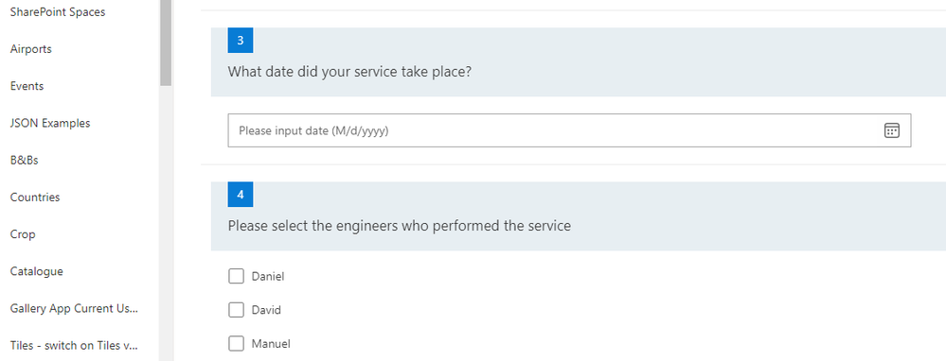Image resolution: width=946 pixels, height=361 pixels.
Task: Click the sidebar vertical scrollbar thumb
Action: tap(166, 43)
